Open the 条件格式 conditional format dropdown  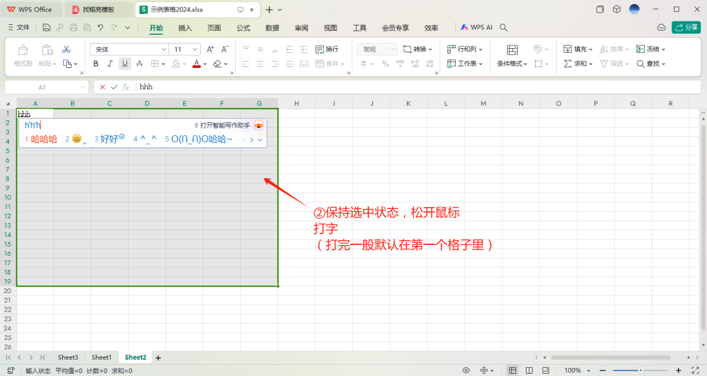512,64
